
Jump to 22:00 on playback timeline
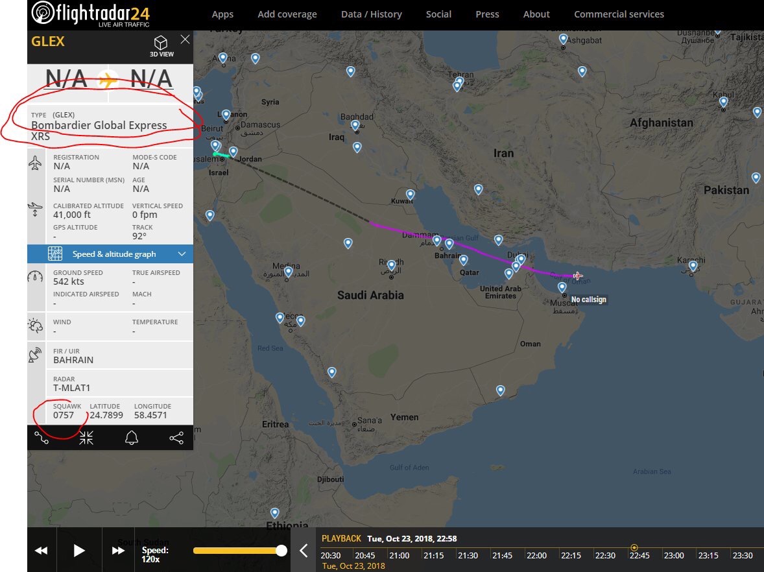[536, 555]
